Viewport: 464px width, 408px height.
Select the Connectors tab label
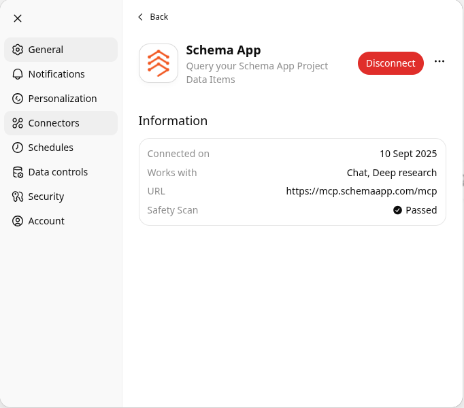click(x=54, y=123)
